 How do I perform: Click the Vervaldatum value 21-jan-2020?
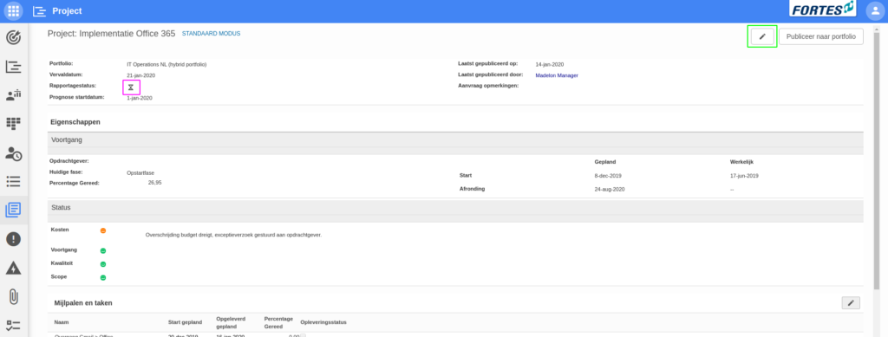pyautogui.click(x=141, y=75)
